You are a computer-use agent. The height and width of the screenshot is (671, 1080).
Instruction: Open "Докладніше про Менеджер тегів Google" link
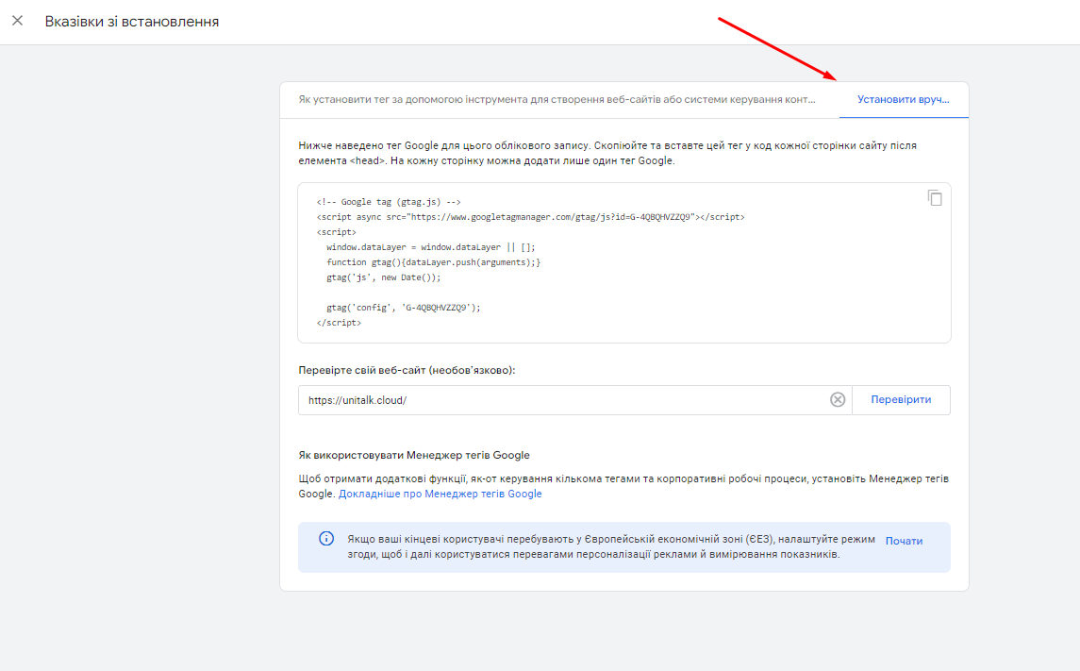tap(440, 494)
